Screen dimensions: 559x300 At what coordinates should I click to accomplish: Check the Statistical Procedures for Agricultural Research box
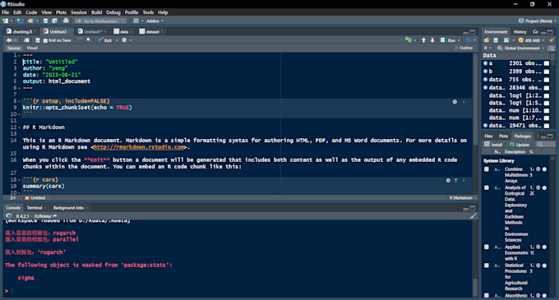click(487, 265)
